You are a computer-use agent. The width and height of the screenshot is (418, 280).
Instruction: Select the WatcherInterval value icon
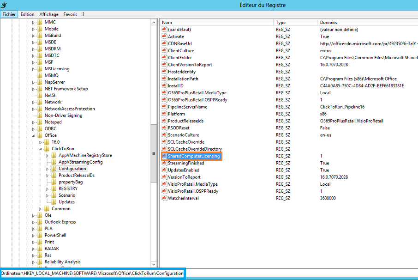coord(164,198)
